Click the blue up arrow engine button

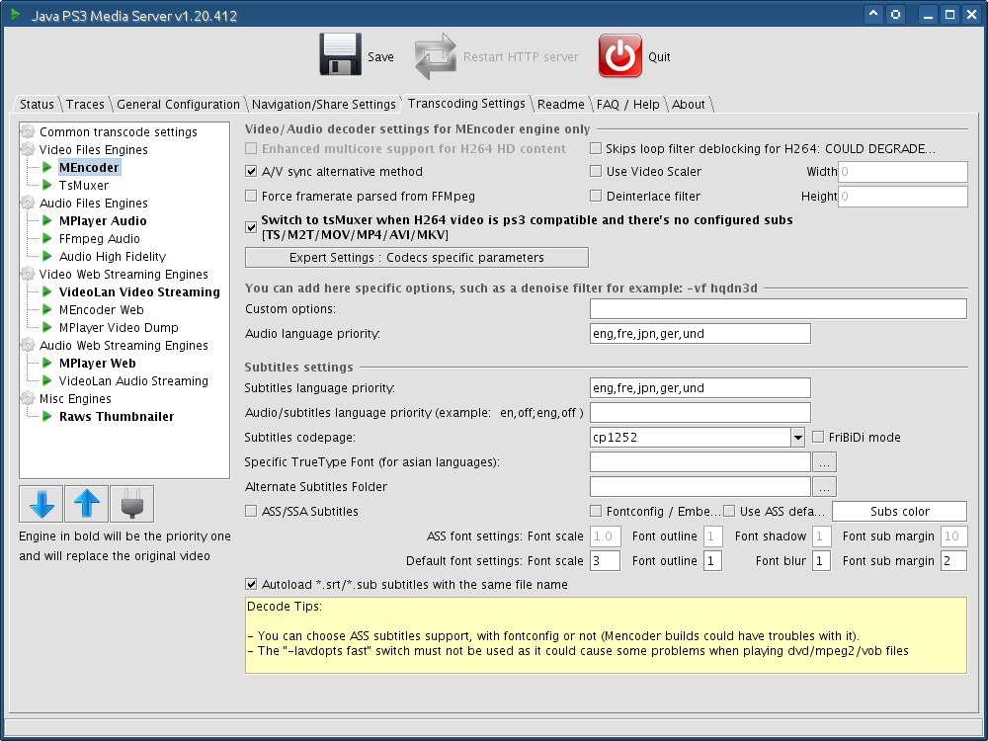pyautogui.click(x=86, y=504)
